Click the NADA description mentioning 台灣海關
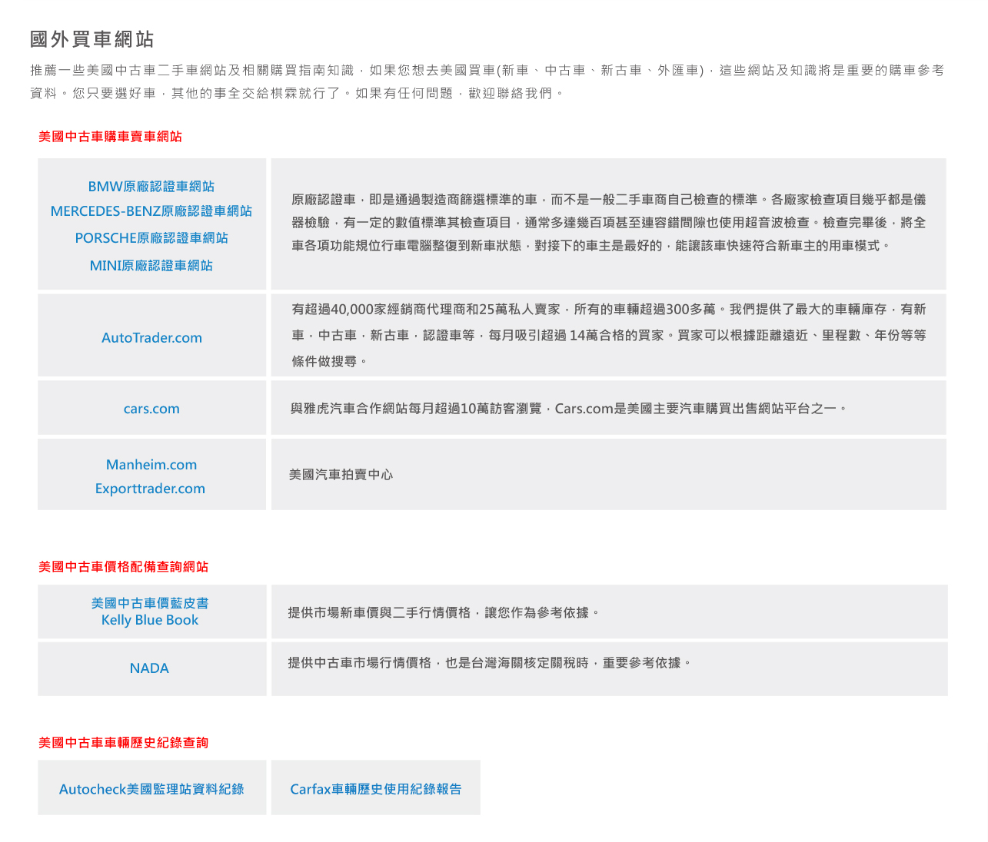This screenshot has width=988, height=842. pos(490,663)
